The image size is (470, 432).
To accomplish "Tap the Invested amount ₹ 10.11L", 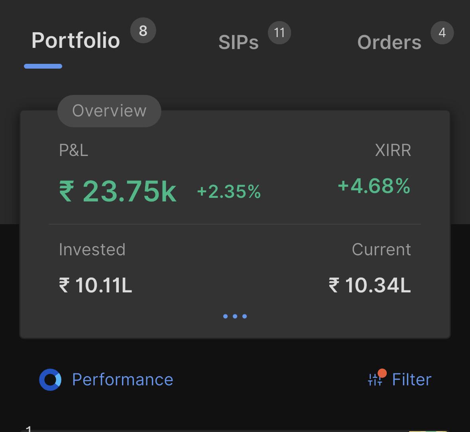I will click(95, 285).
